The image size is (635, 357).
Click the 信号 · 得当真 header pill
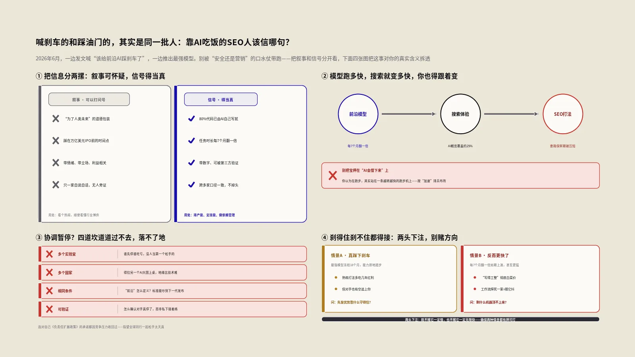(221, 99)
